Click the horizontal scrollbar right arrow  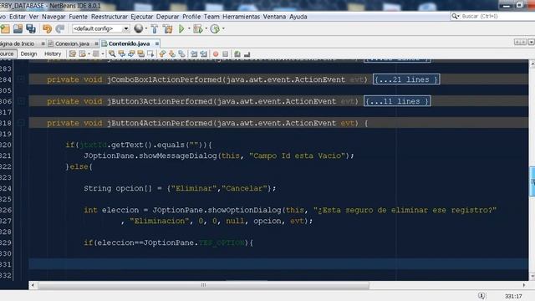pos(524,285)
